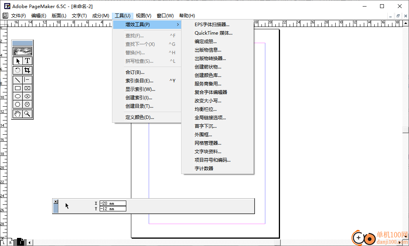This screenshot has width=409, height=246.
Task: Click the Y position input field
Action: [113, 209]
